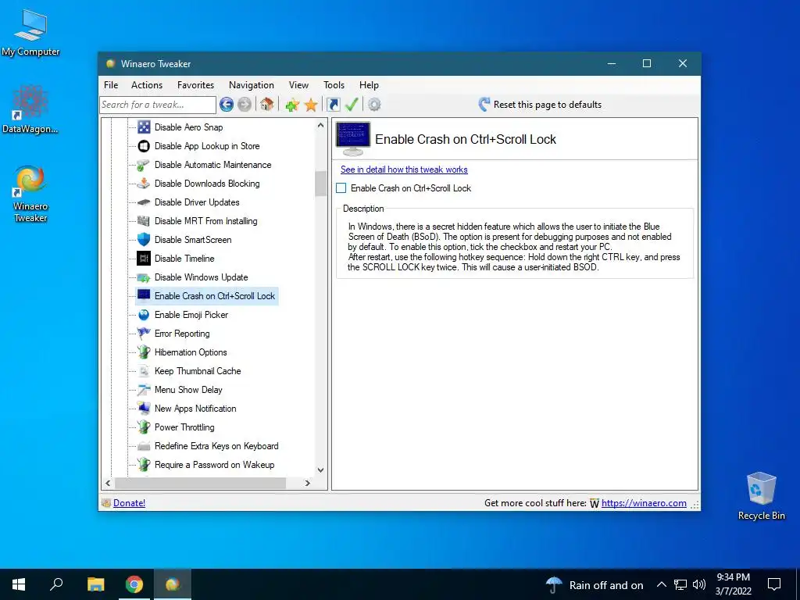Open the https://winaero.com link

click(x=644, y=503)
